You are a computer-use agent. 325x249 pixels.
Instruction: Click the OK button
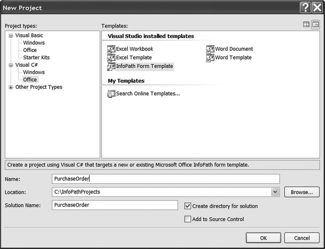click(x=264, y=238)
